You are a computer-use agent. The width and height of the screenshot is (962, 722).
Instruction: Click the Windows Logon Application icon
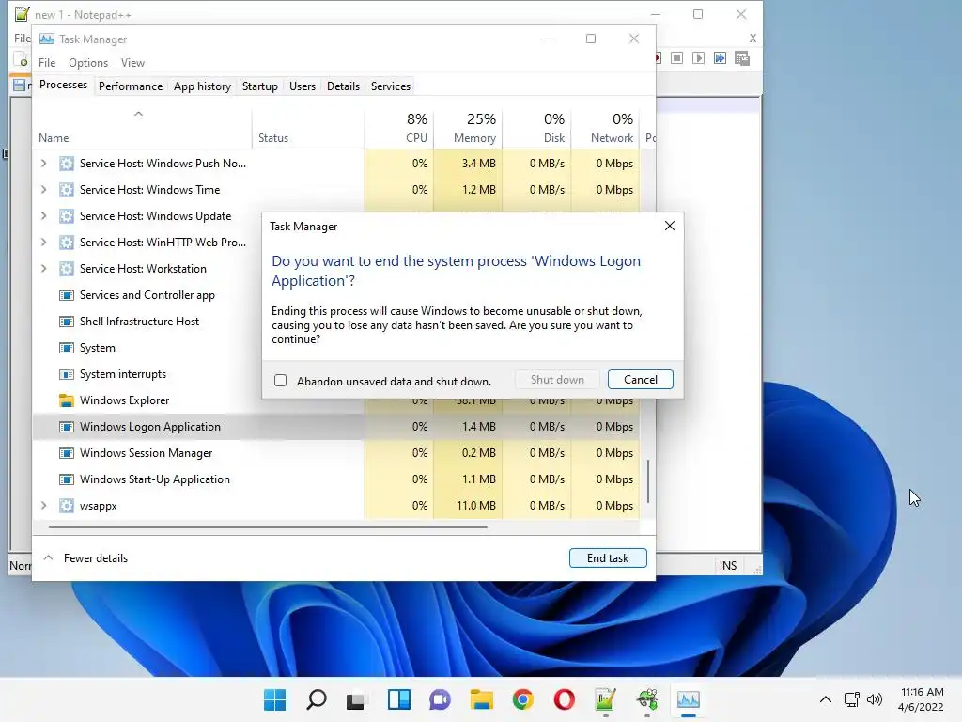tap(67, 427)
